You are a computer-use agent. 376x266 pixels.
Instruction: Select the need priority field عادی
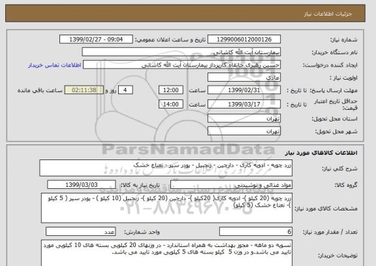click(x=244, y=78)
